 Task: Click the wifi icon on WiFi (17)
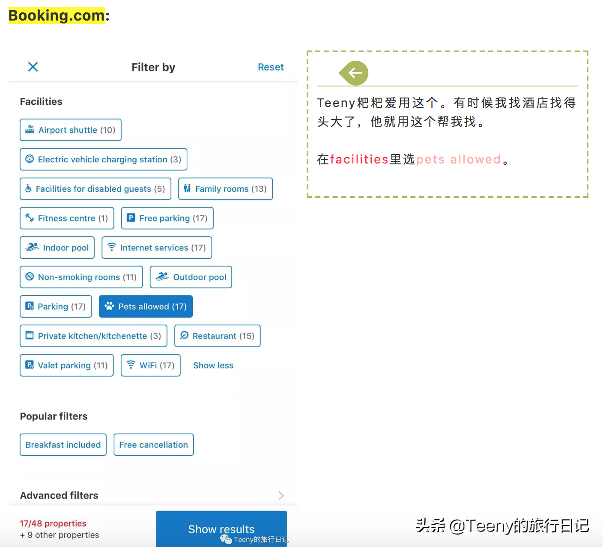pos(131,365)
